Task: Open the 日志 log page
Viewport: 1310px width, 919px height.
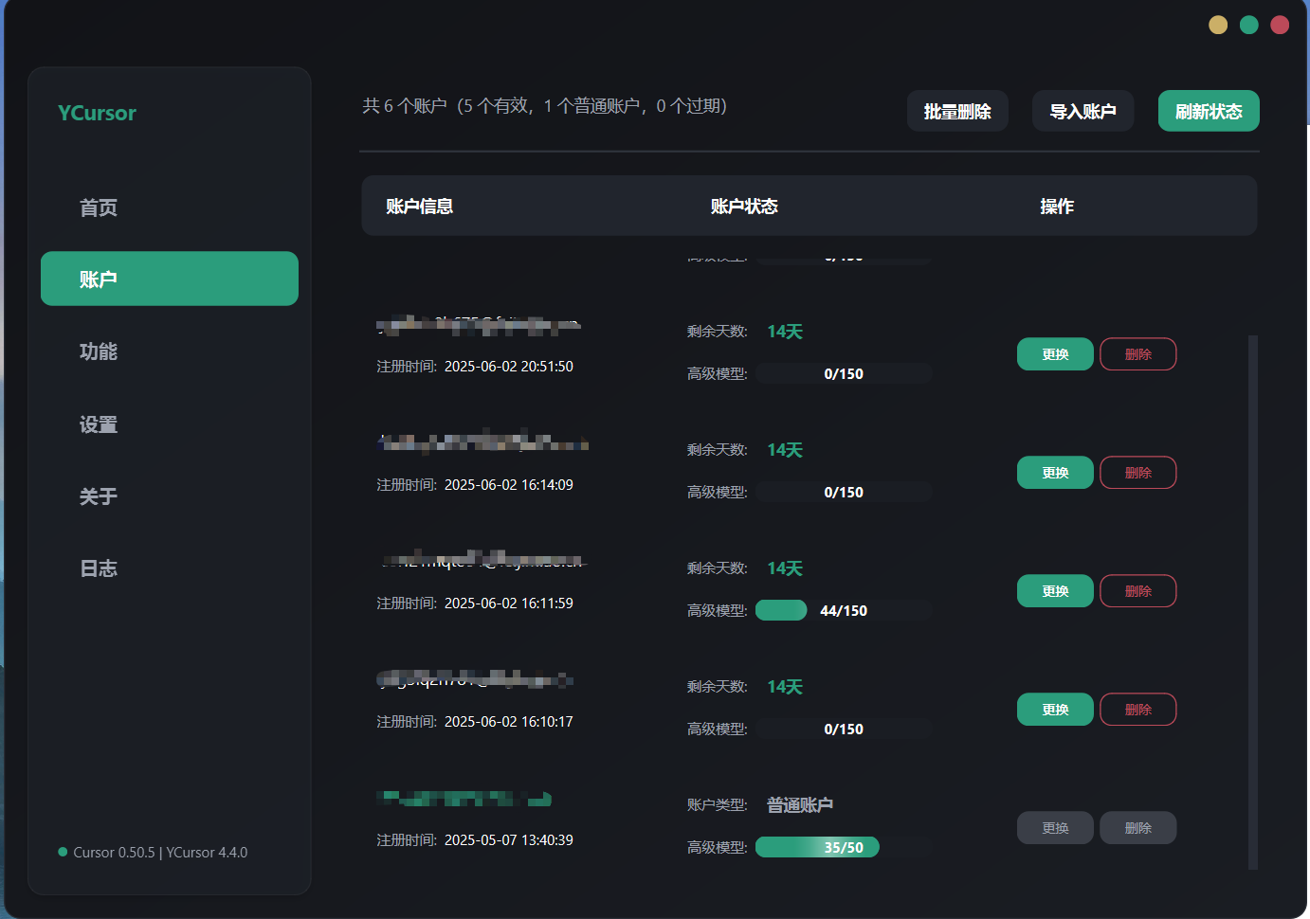Action: 98,568
